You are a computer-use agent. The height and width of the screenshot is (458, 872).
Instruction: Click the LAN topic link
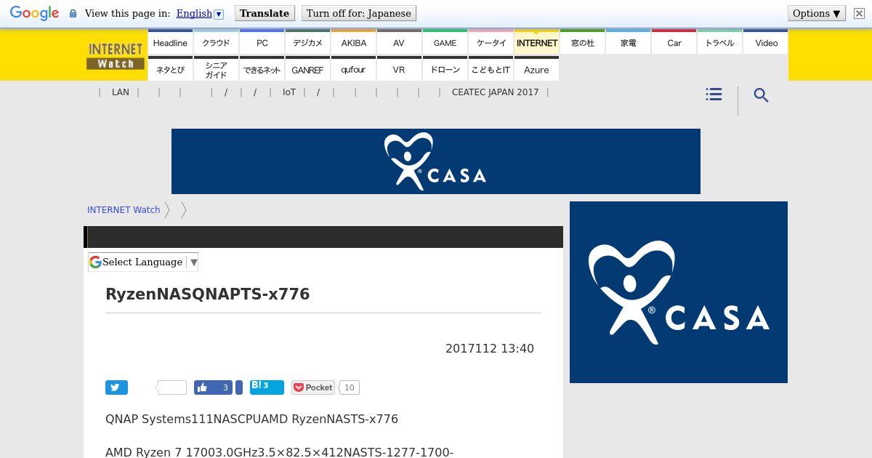click(x=121, y=92)
